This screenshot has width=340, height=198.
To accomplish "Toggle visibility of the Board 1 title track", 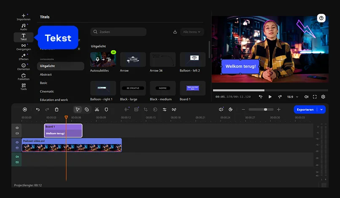I will pos(17,128).
